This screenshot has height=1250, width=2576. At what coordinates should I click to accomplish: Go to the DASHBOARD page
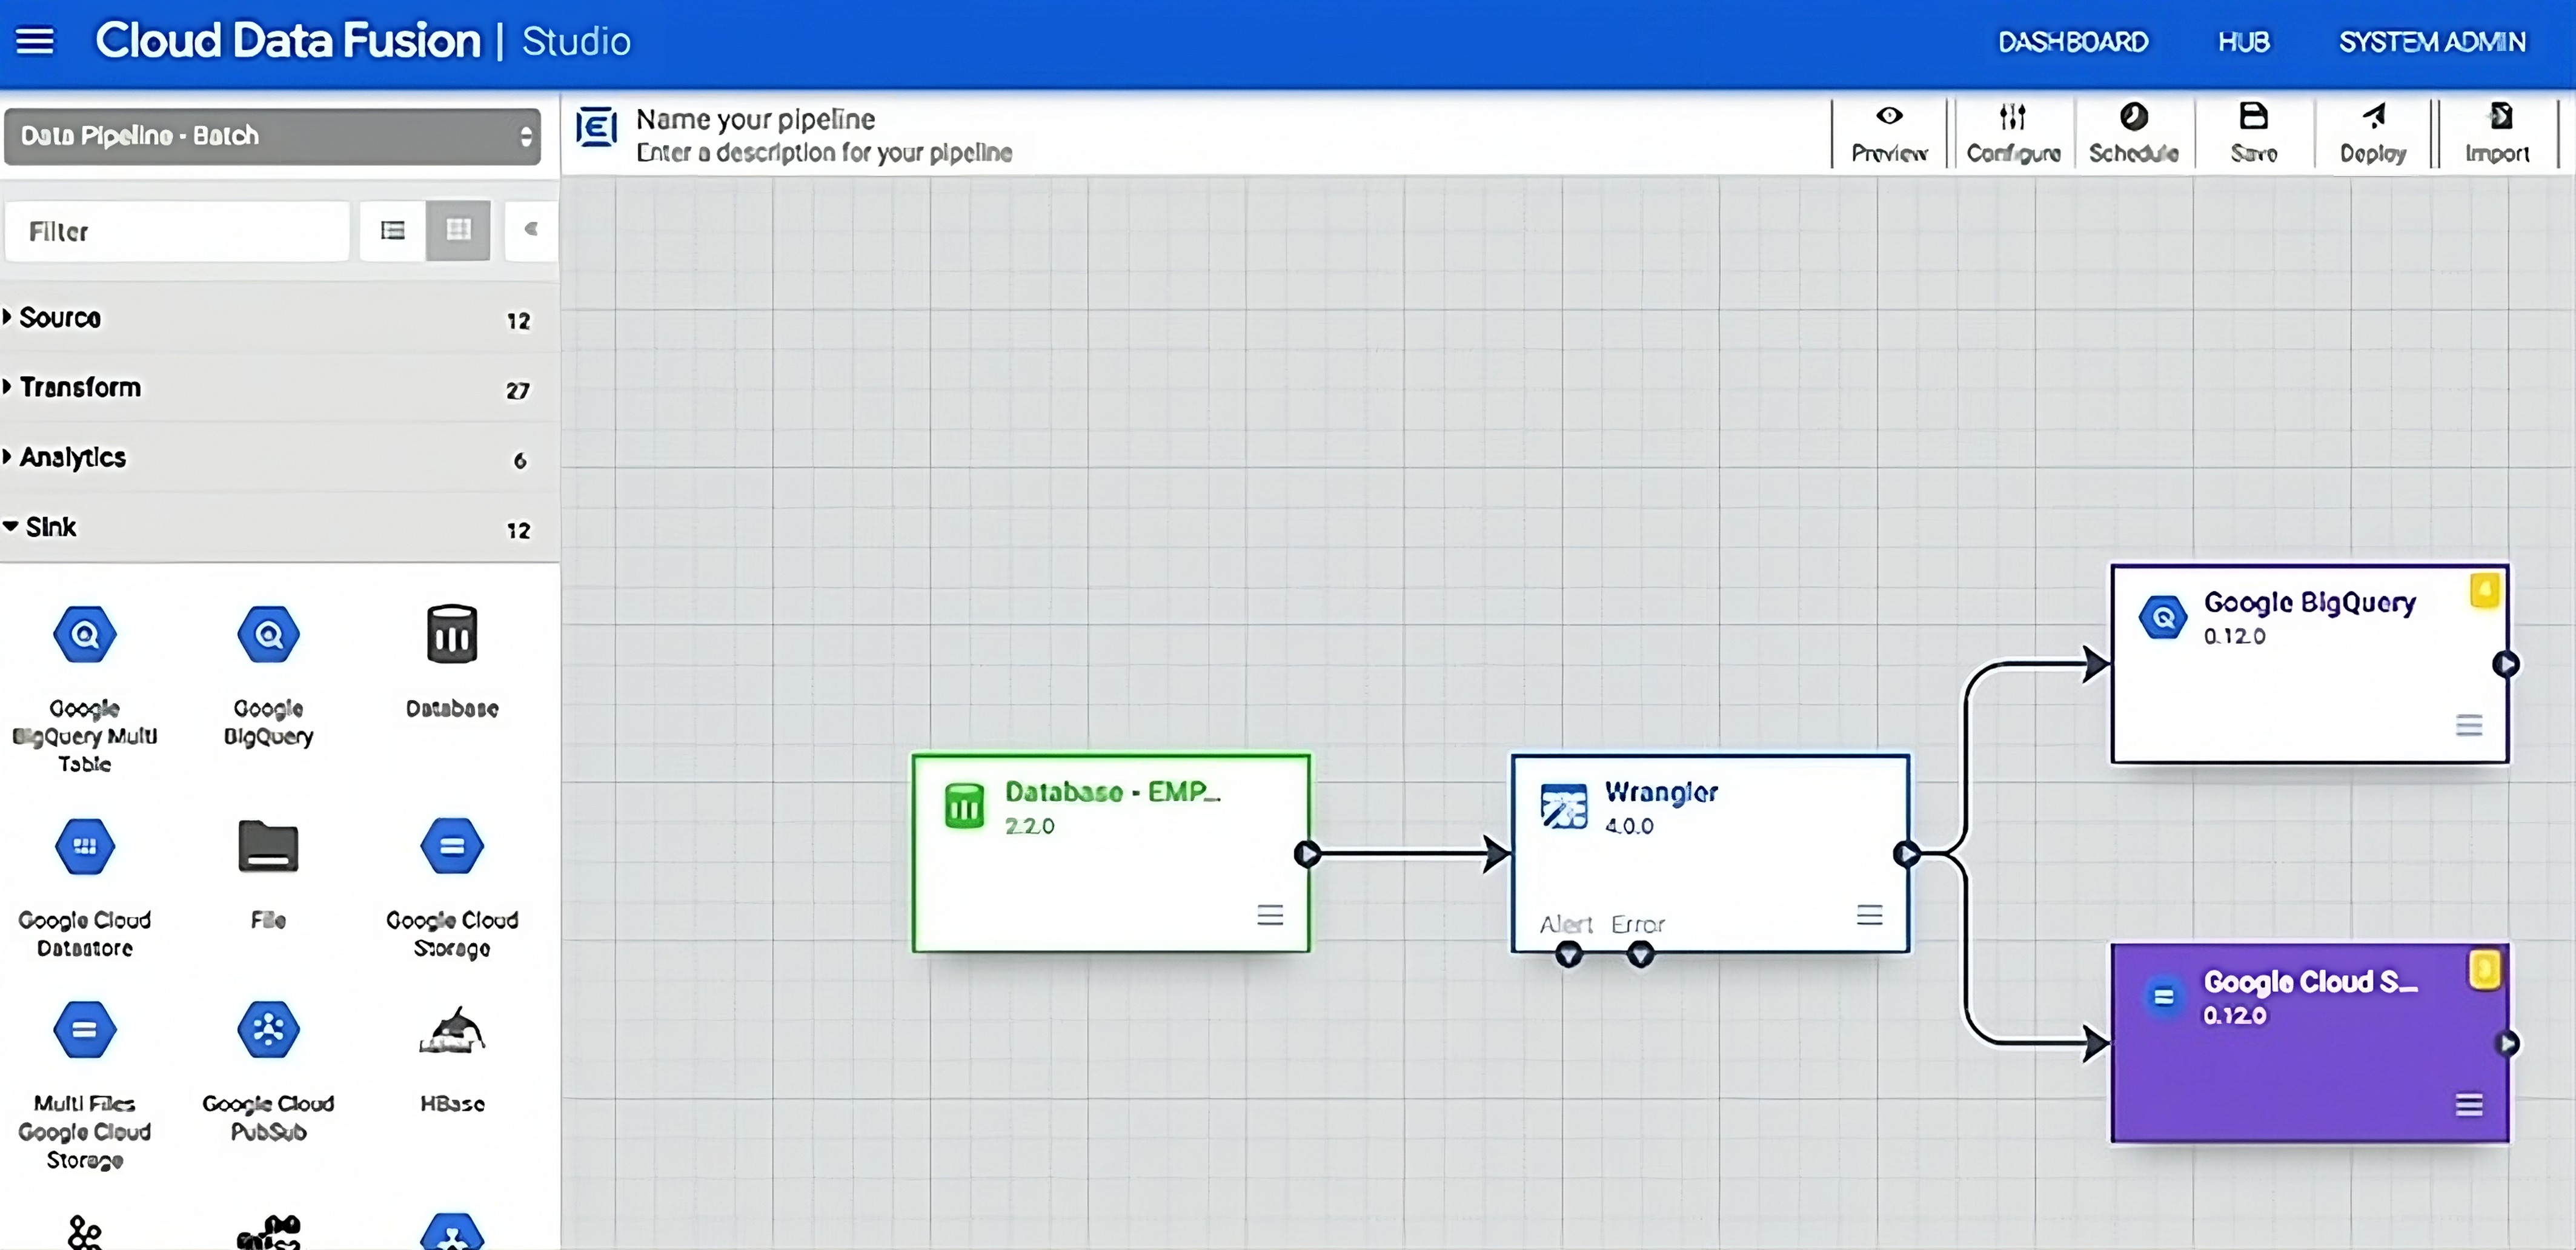point(2072,42)
